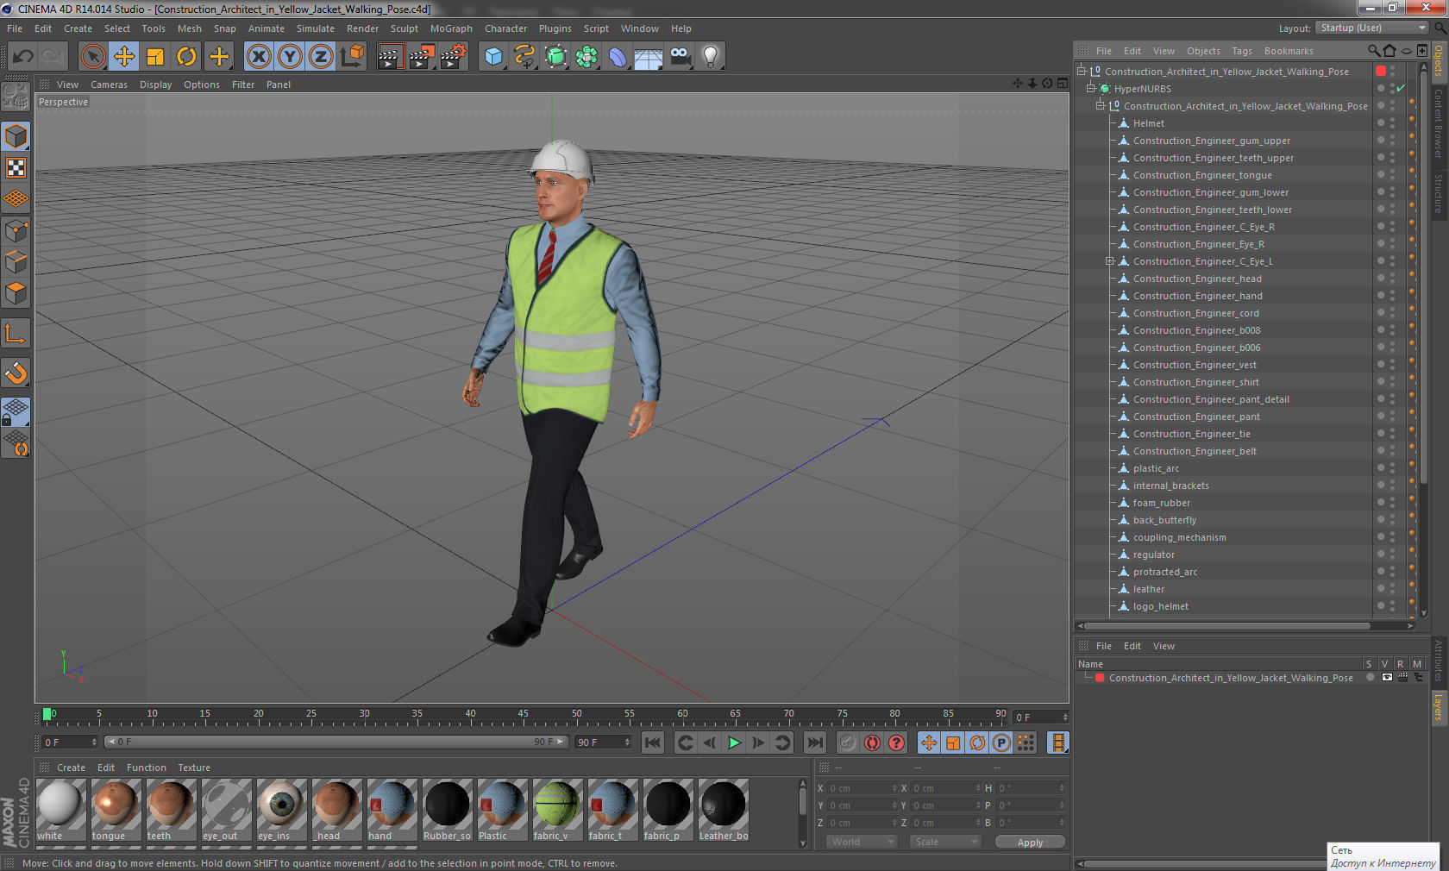Add a Cube primitive object
The width and height of the screenshot is (1449, 871).
[493, 57]
